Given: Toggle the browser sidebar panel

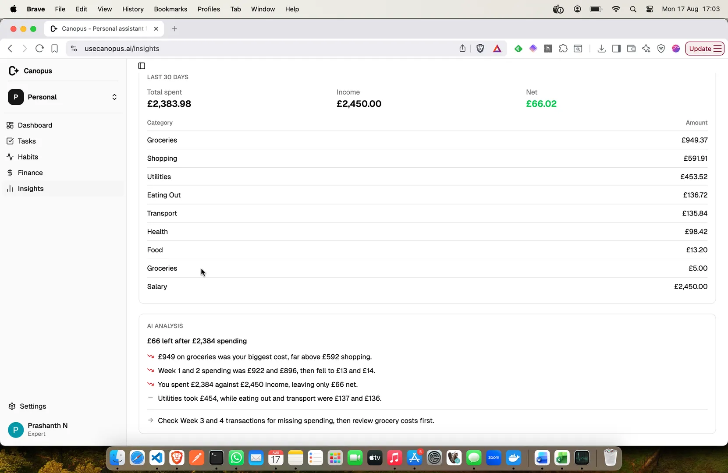Looking at the screenshot, I should (616, 49).
